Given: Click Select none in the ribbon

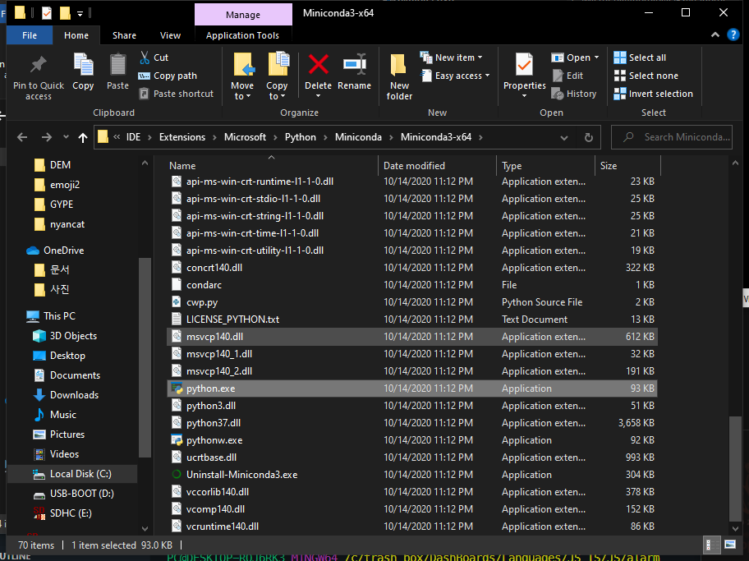Looking at the screenshot, I should pyautogui.click(x=646, y=76).
